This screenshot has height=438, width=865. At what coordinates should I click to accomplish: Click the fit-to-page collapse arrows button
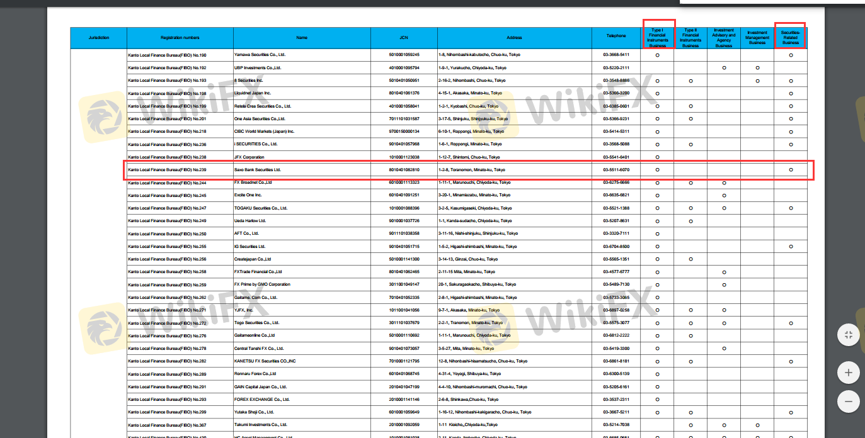point(848,335)
